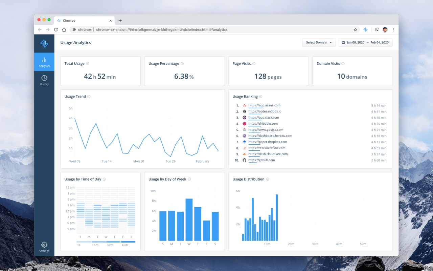Screen dimensions: 433x271
Task: Click the Monday bar in Usage by Day of Week
Action: click(172, 226)
